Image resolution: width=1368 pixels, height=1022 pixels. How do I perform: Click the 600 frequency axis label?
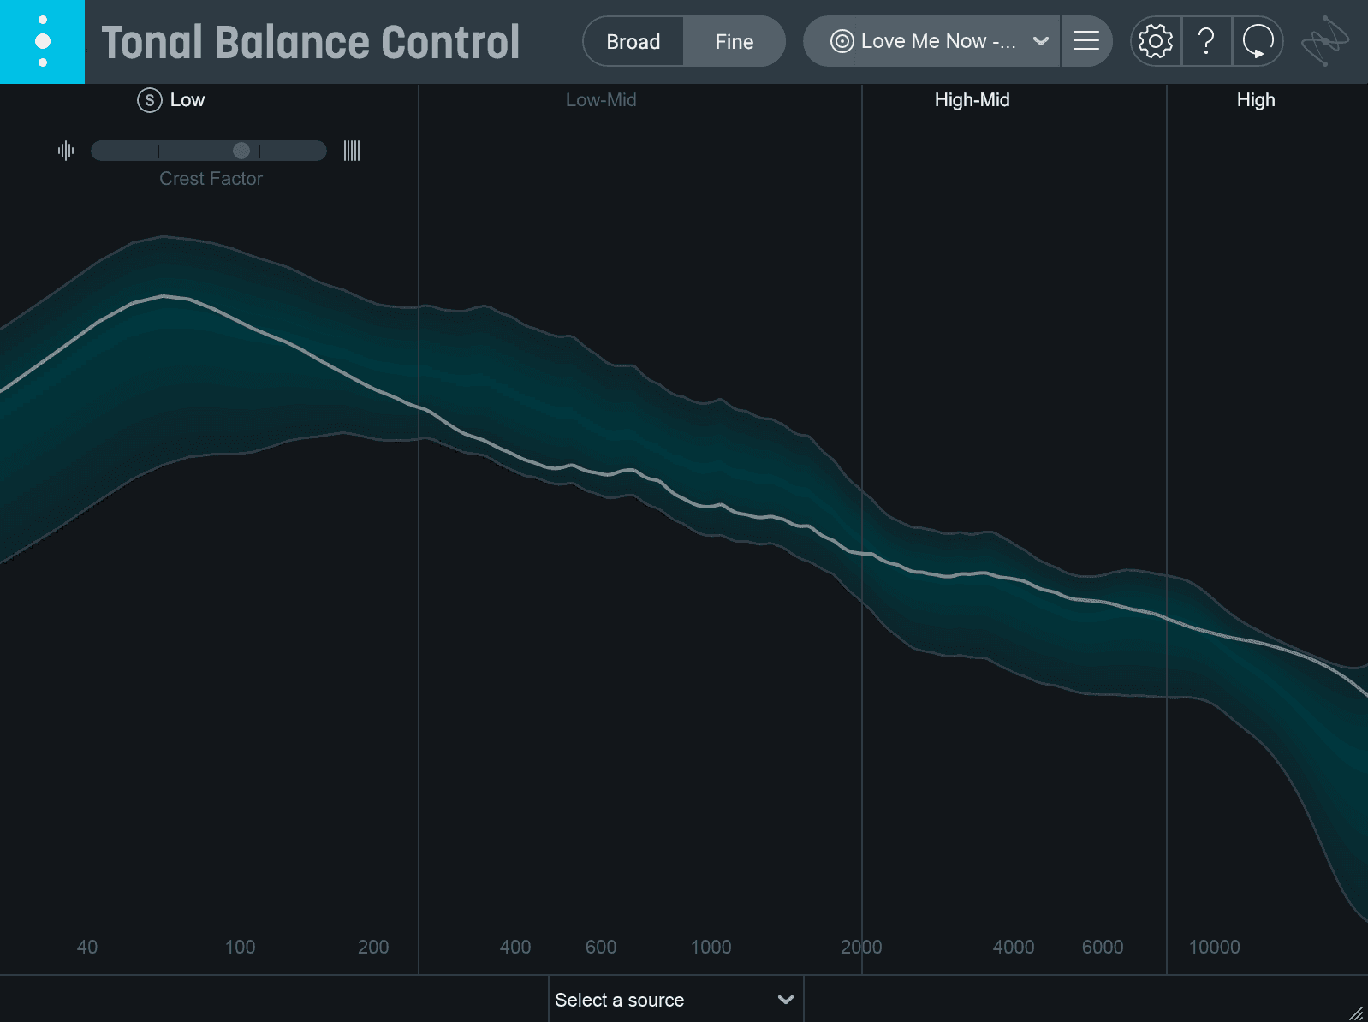(x=601, y=947)
